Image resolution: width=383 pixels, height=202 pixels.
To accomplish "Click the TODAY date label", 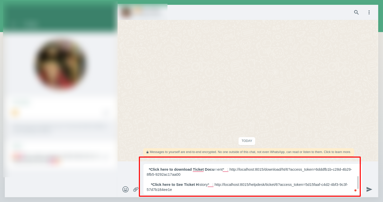I will point(247,141).
